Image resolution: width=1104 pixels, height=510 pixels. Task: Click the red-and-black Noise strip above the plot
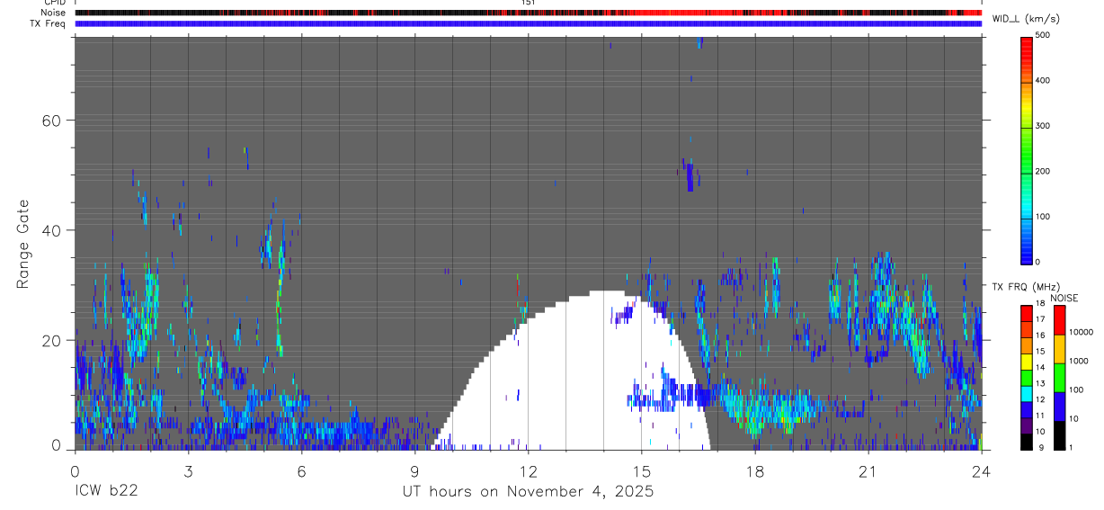tap(528, 13)
